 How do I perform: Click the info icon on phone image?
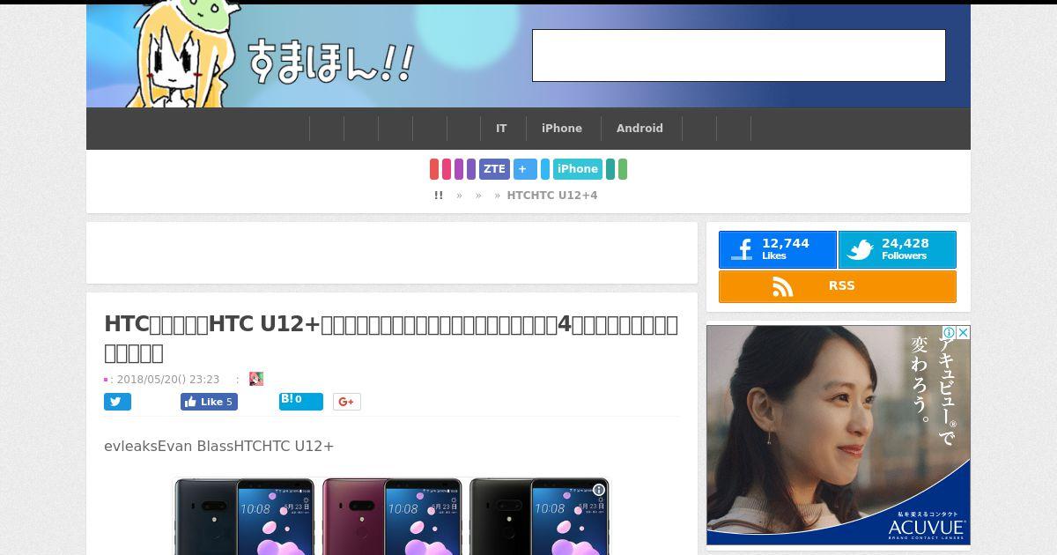click(x=599, y=490)
